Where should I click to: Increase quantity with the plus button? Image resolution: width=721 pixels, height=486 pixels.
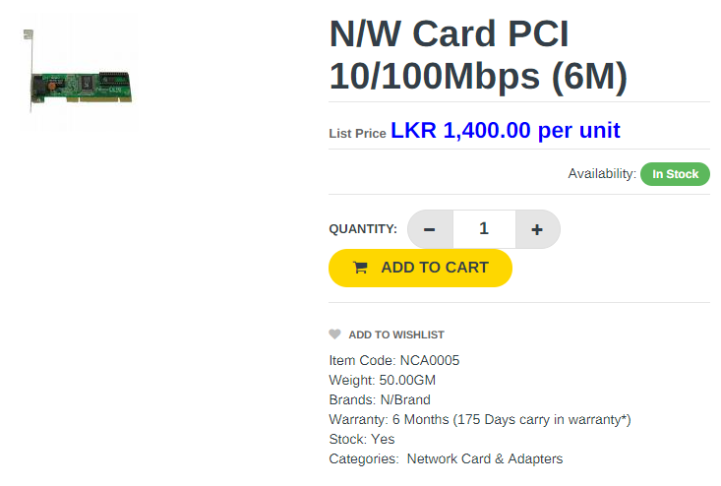(x=537, y=229)
